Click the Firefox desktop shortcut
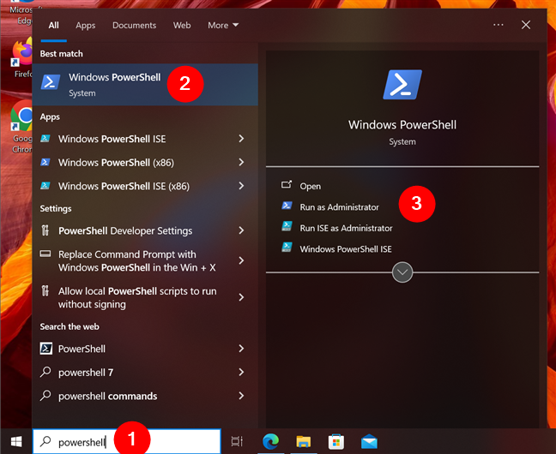Image resolution: width=556 pixels, height=454 pixels. (21, 58)
